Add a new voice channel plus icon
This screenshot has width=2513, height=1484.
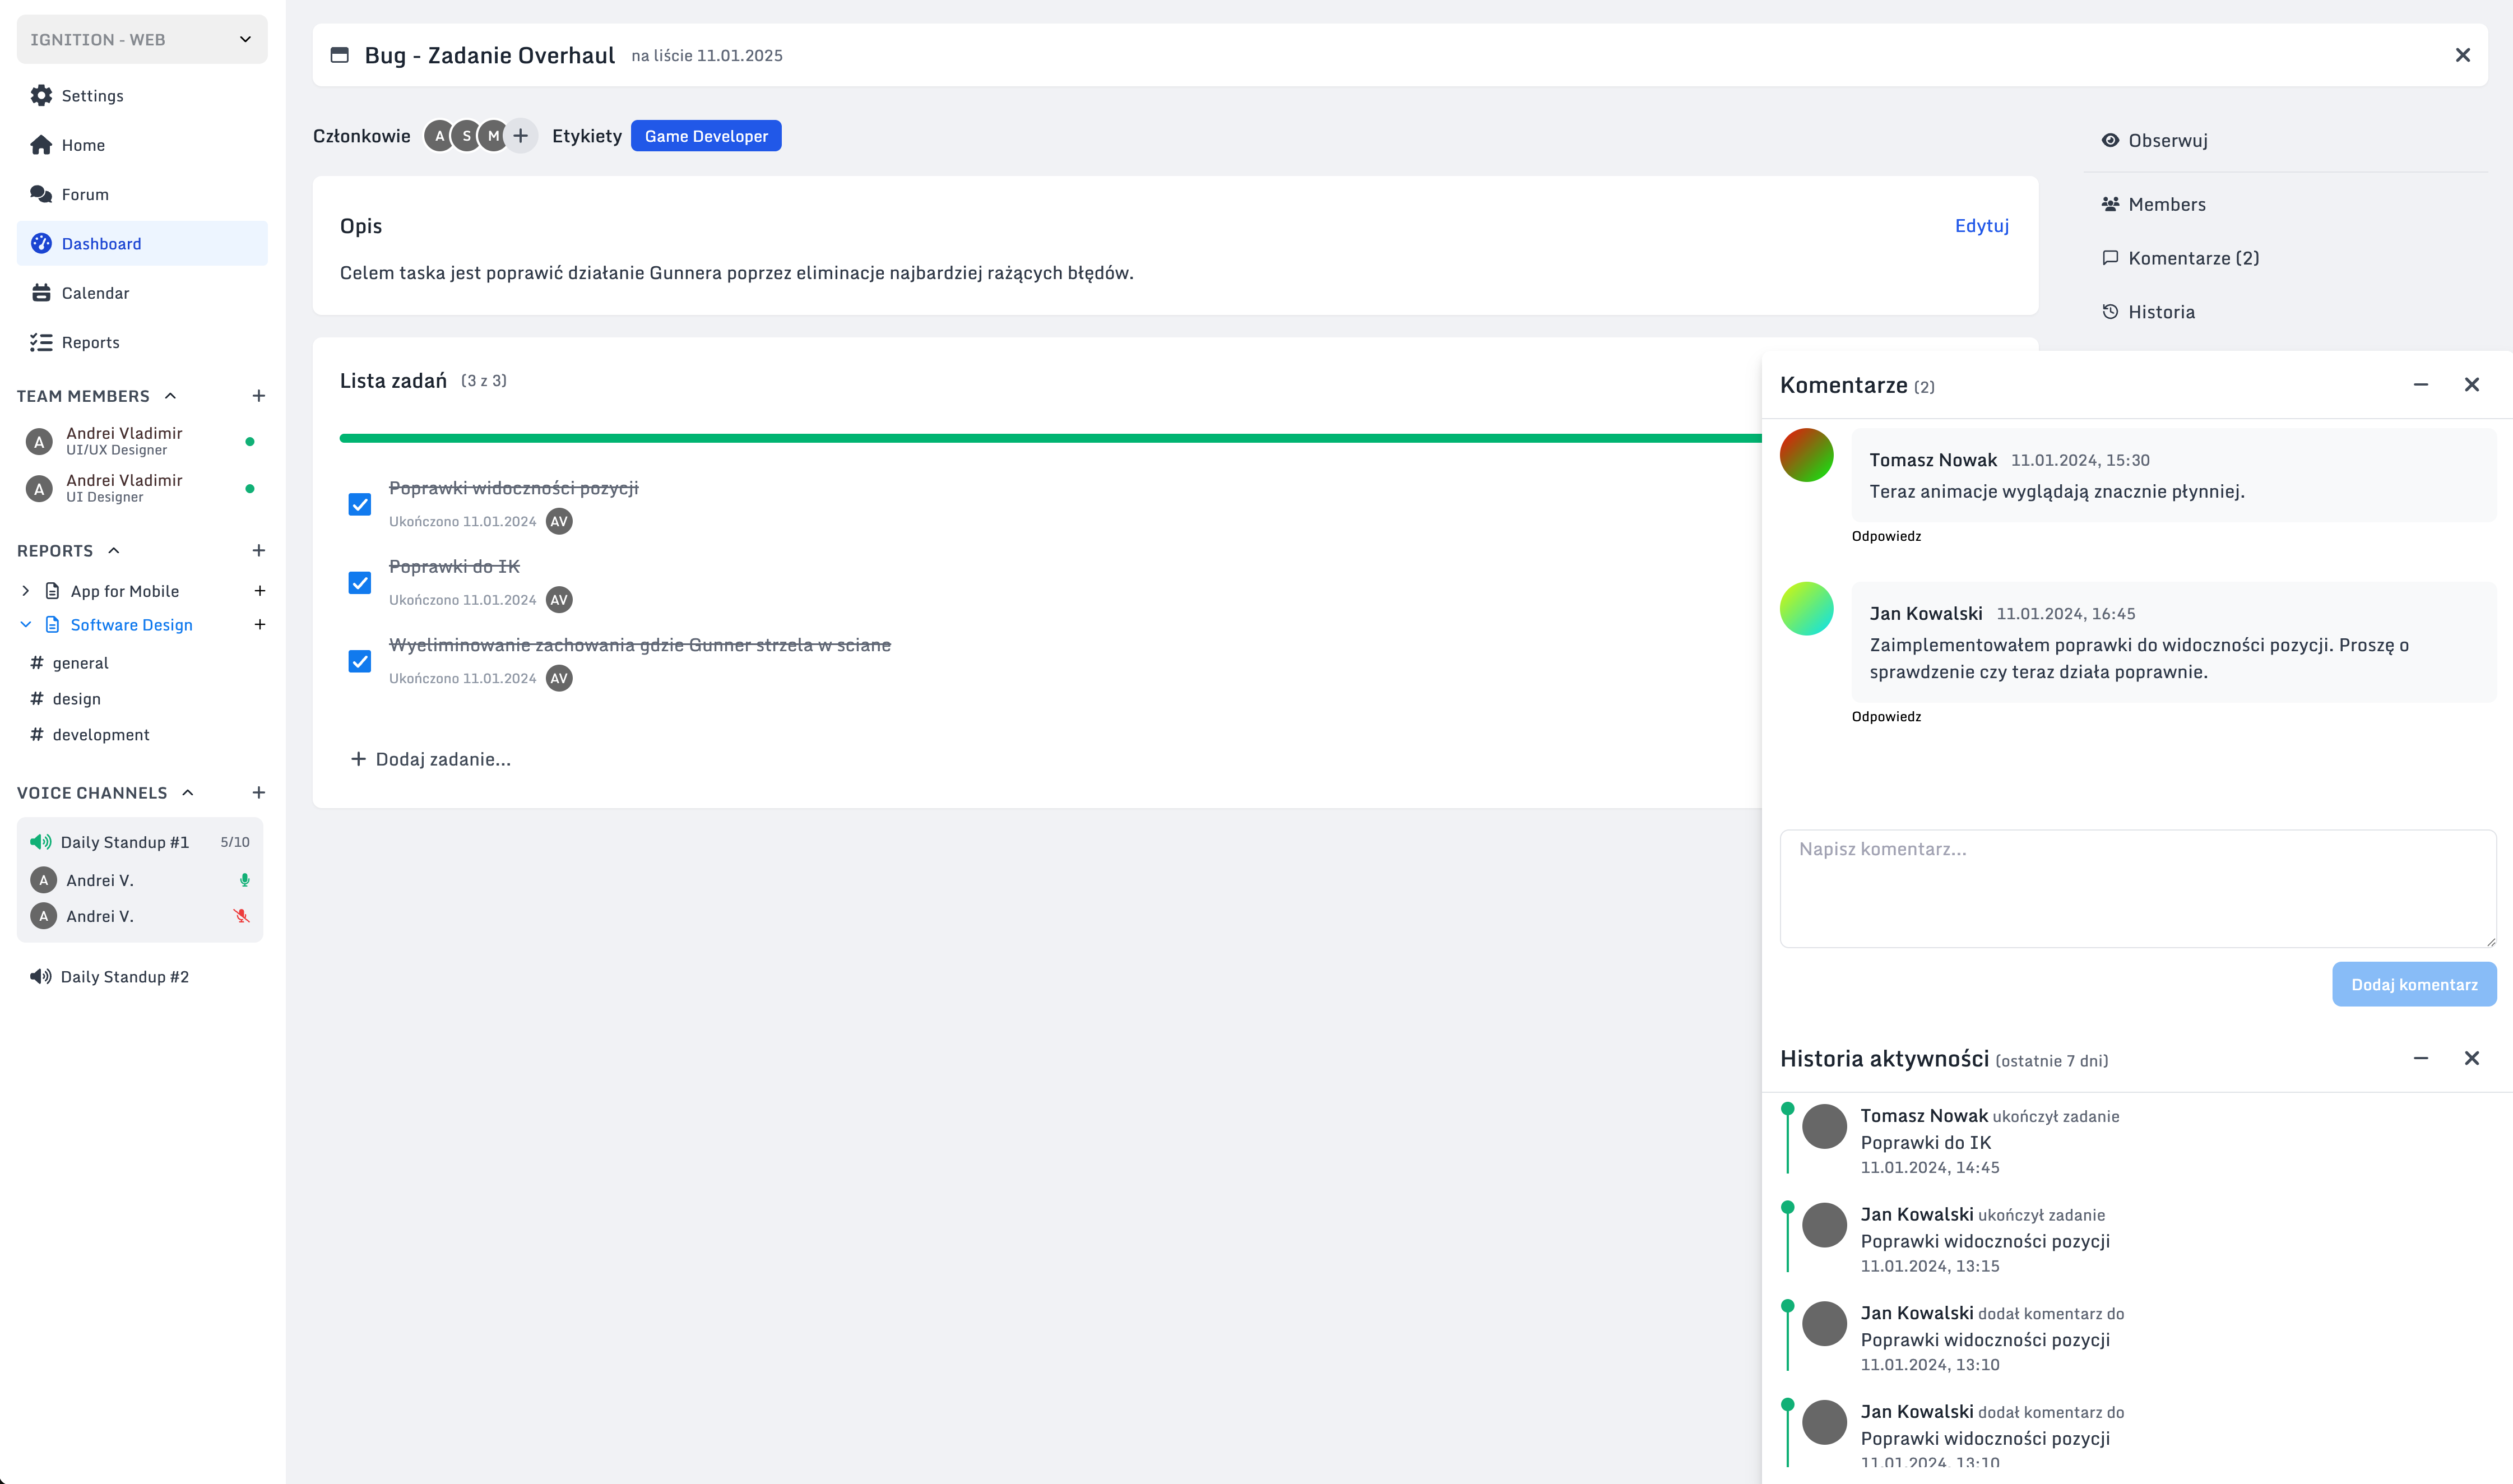(258, 793)
